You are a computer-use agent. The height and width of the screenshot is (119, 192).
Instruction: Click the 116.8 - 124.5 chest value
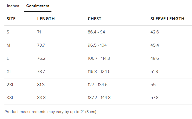pyautogui.click(x=99, y=72)
